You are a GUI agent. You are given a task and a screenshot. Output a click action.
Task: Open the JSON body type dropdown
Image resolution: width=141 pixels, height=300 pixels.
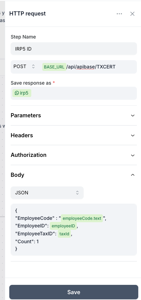(x=47, y=193)
